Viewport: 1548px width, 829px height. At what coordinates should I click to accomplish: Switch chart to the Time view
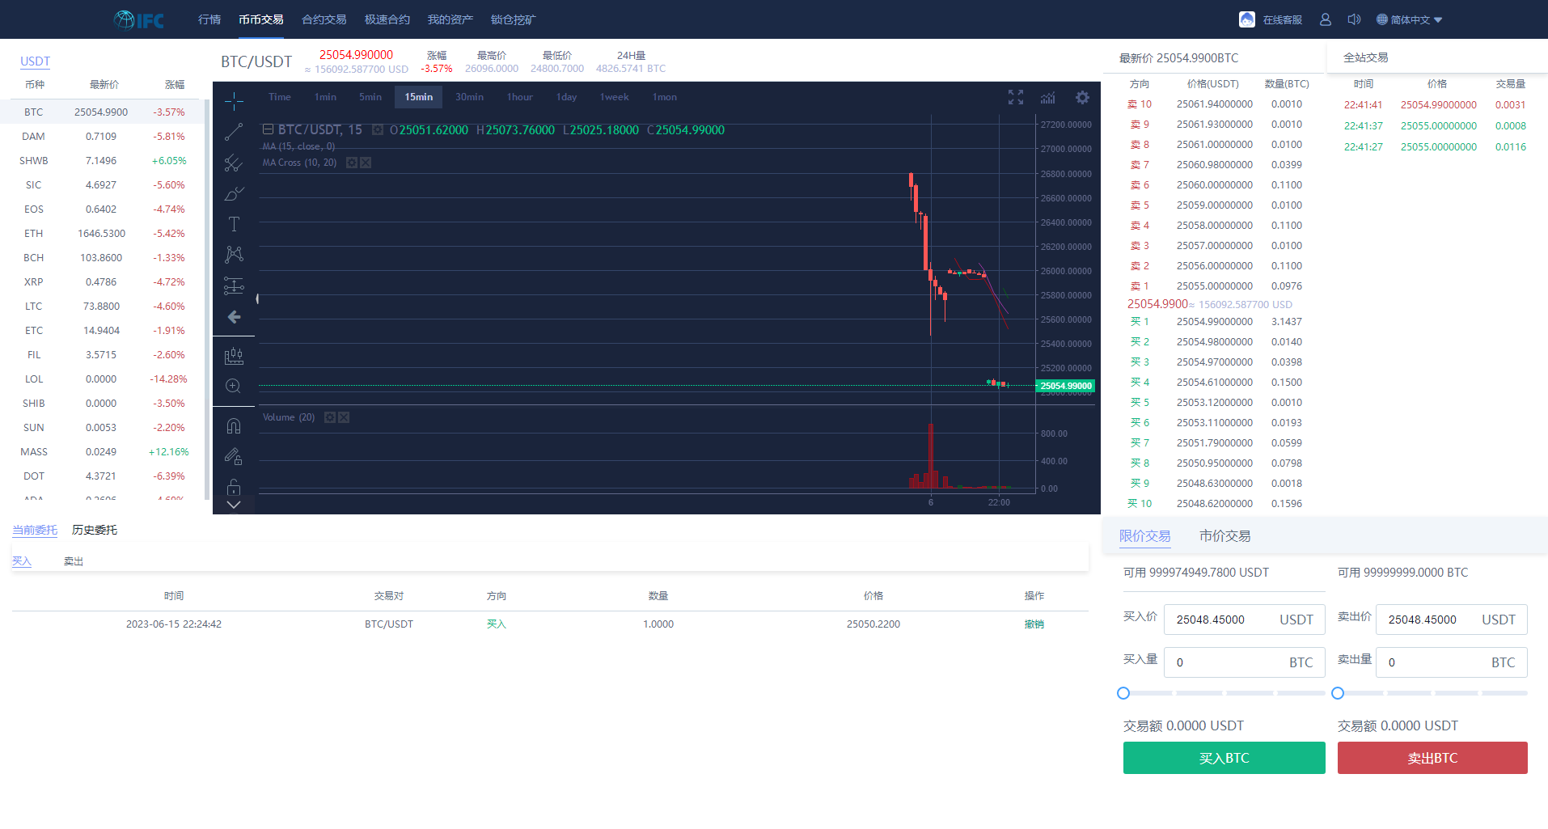pyautogui.click(x=280, y=97)
